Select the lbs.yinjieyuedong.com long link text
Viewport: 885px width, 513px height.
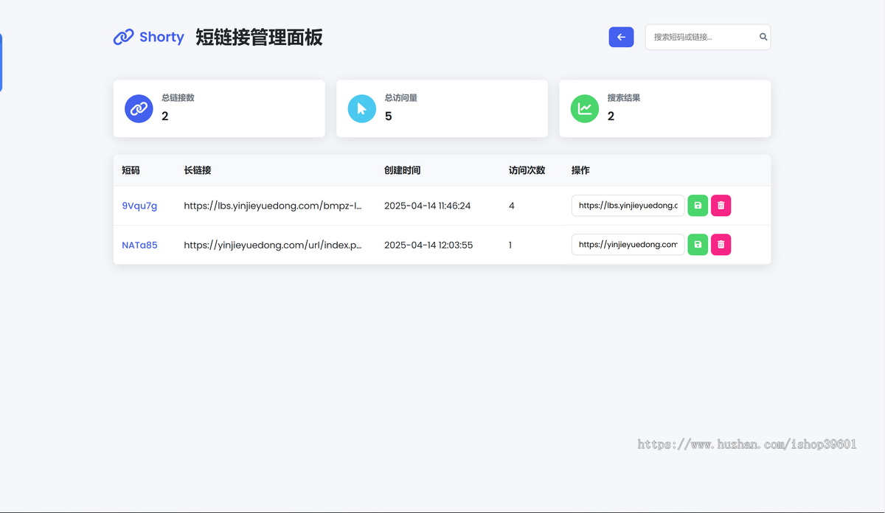click(273, 206)
